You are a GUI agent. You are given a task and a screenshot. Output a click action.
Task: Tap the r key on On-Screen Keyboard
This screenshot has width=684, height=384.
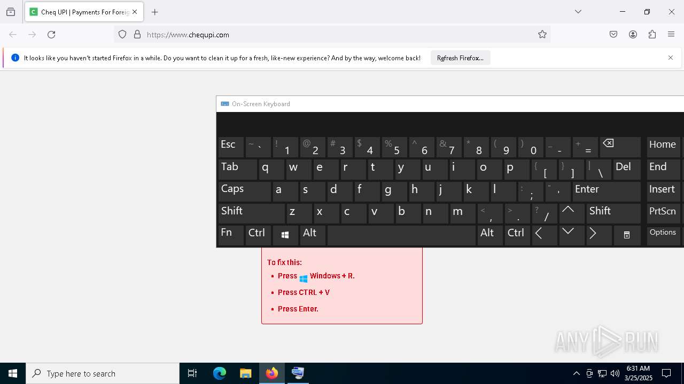(x=353, y=169)
